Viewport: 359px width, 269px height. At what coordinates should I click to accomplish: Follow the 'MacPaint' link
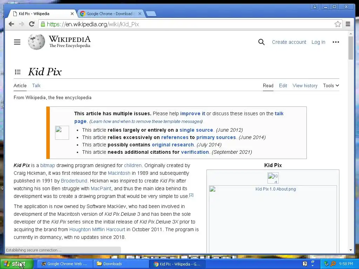[101, 188]
